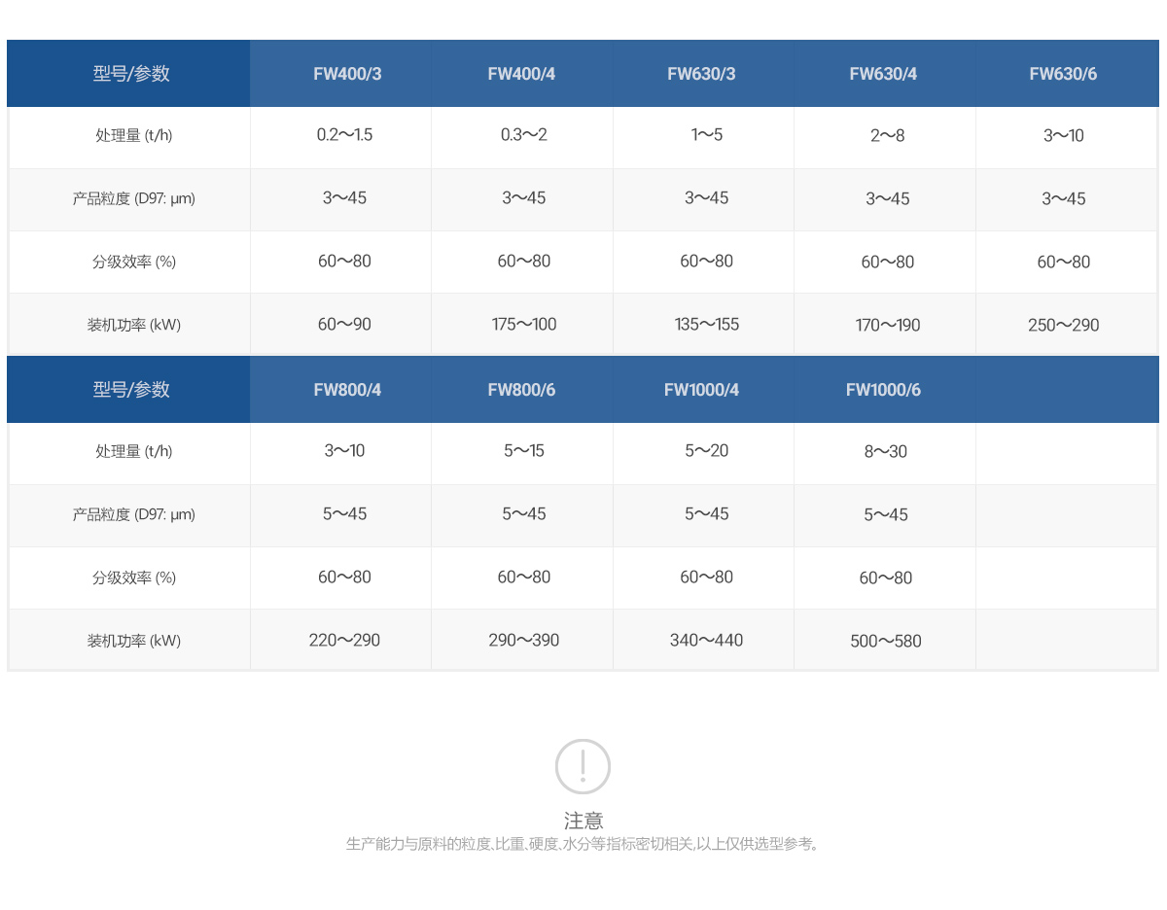
Task: Click 分级效率 (%) label in FW800 table
Action: (134, 577)
